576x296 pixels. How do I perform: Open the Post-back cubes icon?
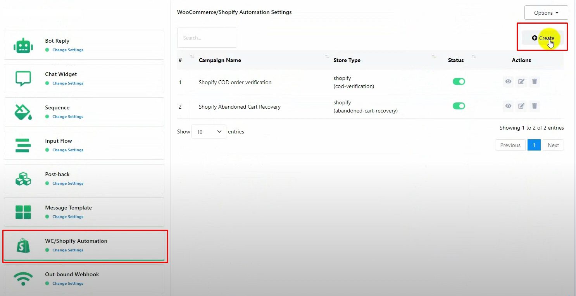coord(23,179)
